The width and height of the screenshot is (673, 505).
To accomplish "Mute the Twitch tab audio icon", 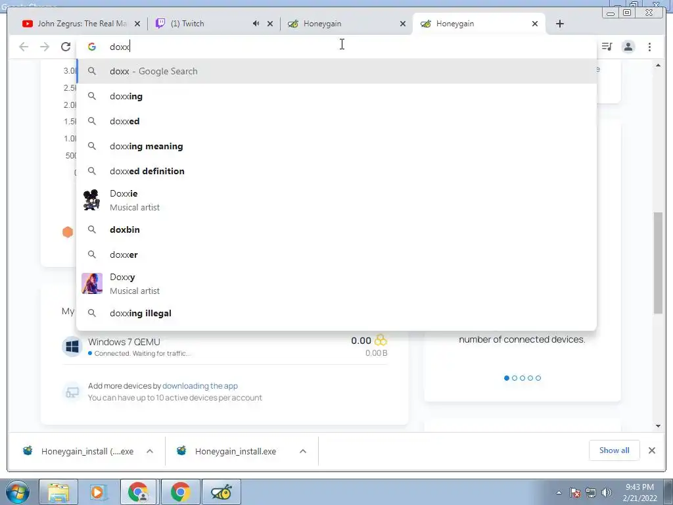I will [x=256, y=24].
